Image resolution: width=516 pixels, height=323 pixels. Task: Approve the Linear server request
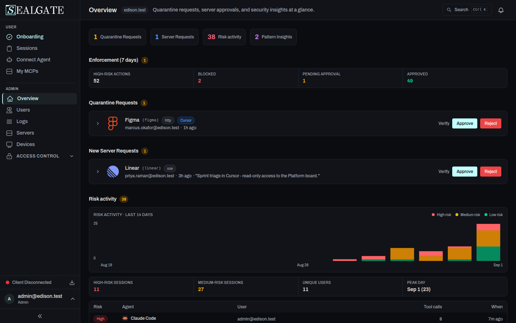(465, 172)
